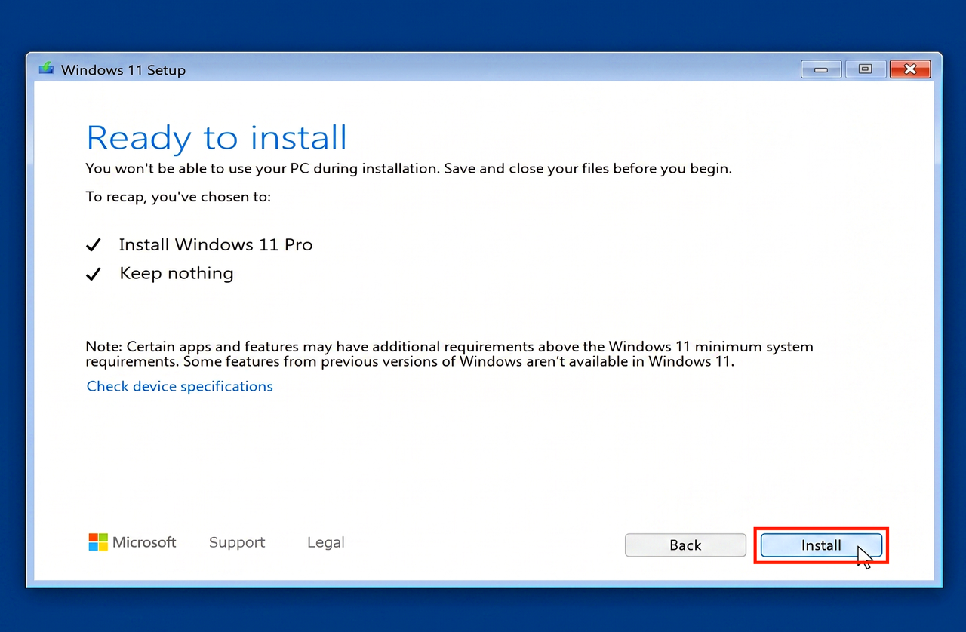Minimize the Windows 11 Setup window
The width and height of the screenshot is (966, 632).
(x=821, y=69)
